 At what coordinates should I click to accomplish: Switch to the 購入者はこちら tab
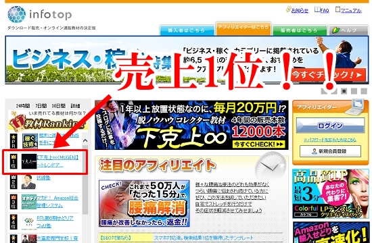(187, 30)
